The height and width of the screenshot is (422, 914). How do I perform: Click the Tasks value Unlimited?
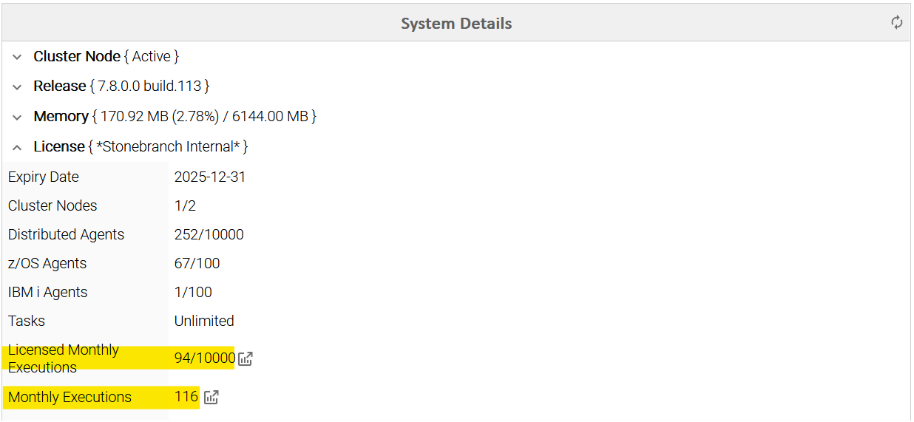pyautogui.click(x=204, y=321)
